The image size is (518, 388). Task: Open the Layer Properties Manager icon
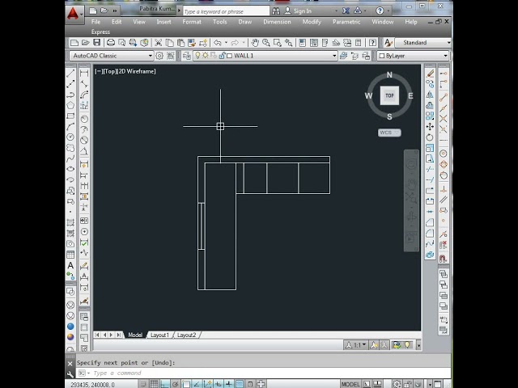coord(187,56)
